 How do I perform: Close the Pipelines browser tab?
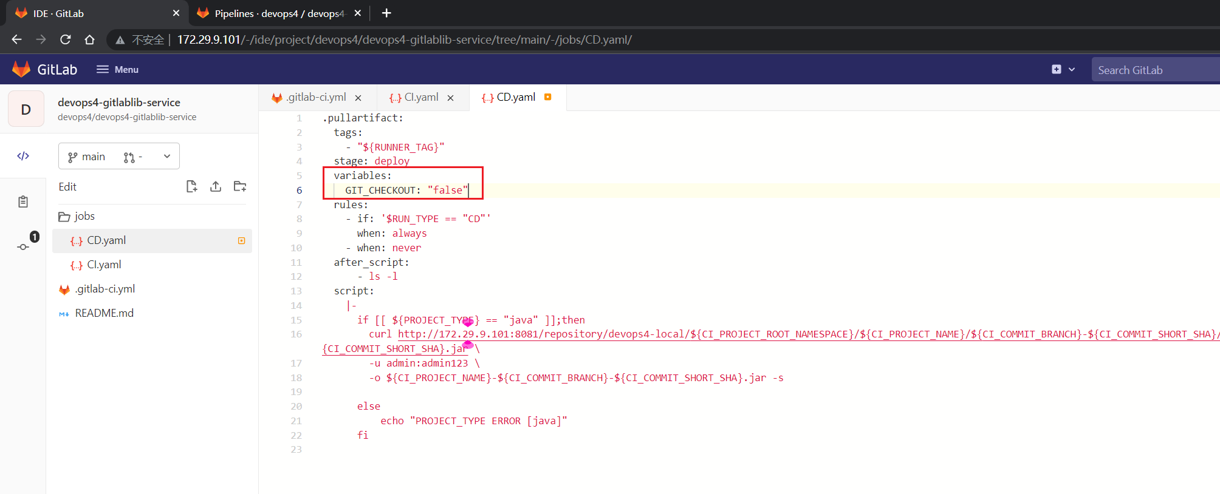(358, 13)
